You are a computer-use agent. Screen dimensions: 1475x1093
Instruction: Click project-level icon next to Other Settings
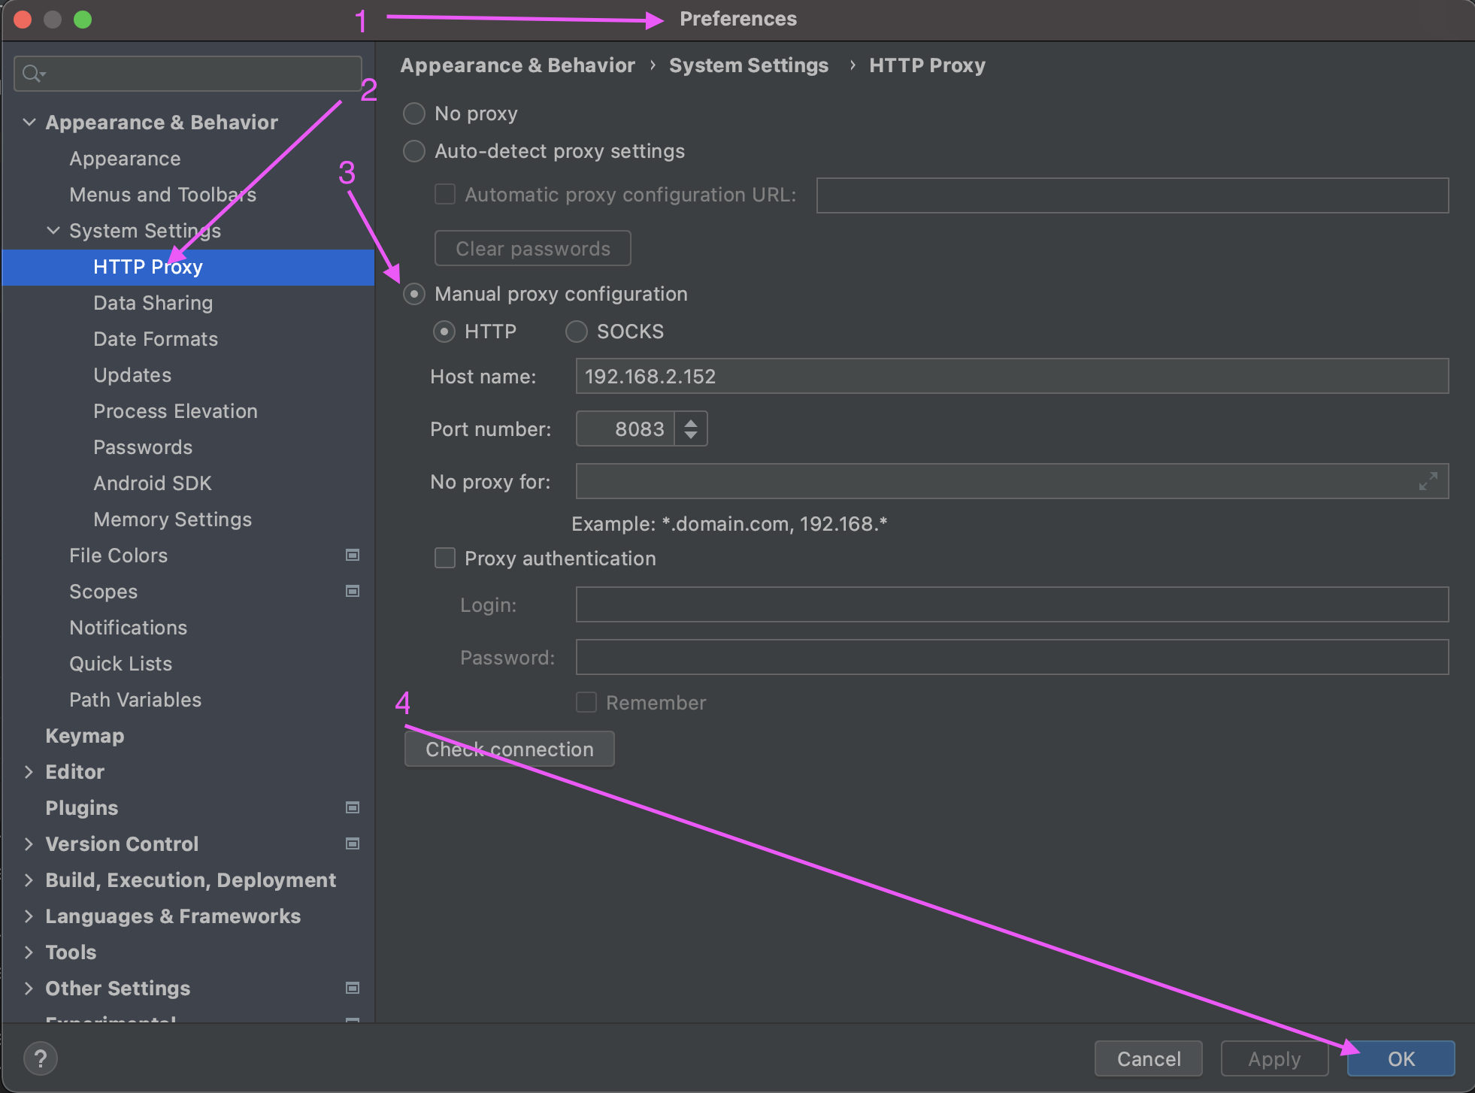[x=352, y=989]
